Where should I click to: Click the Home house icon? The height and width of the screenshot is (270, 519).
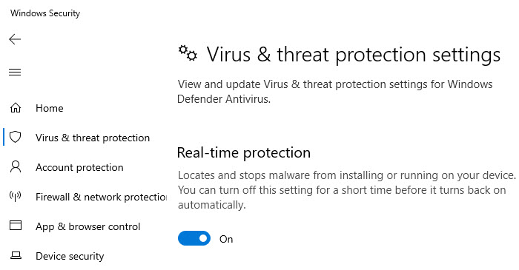(x=16, y=108)
